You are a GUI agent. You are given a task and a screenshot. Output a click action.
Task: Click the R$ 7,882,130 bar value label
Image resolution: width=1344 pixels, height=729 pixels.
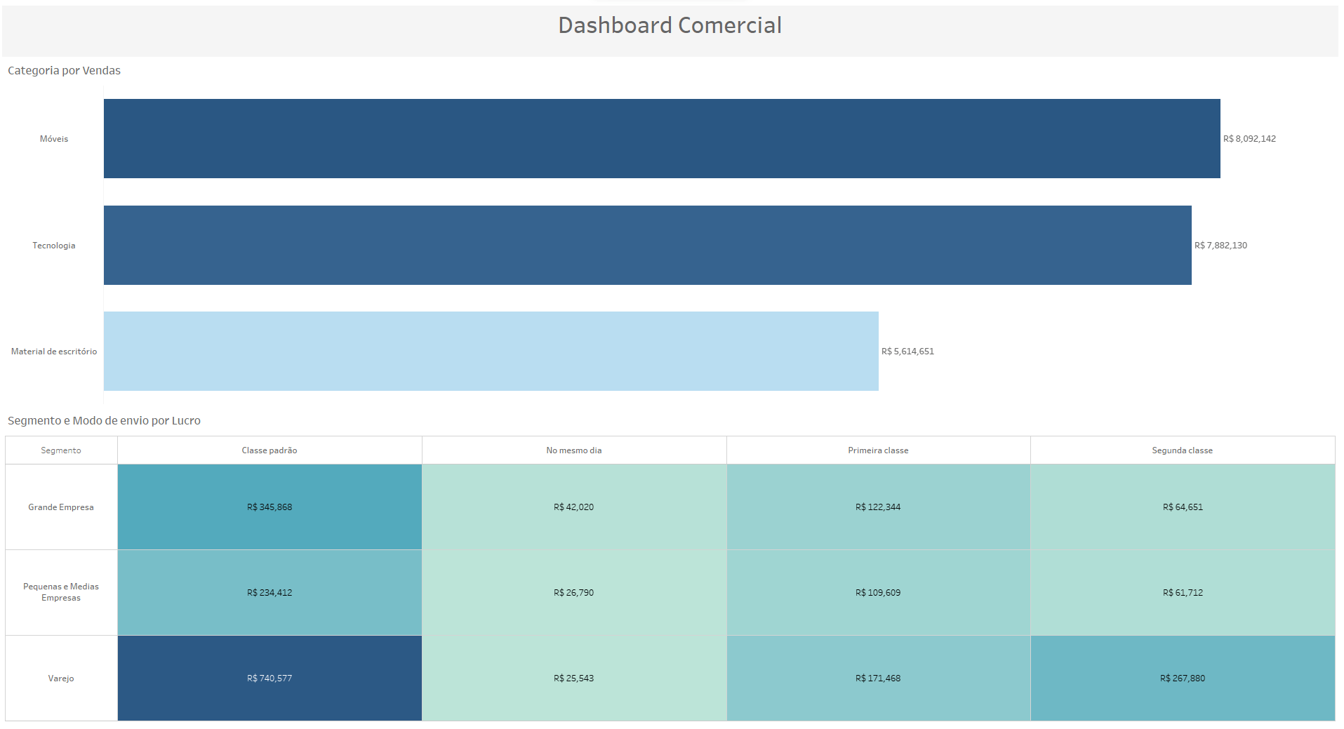tap(1220, 246)
